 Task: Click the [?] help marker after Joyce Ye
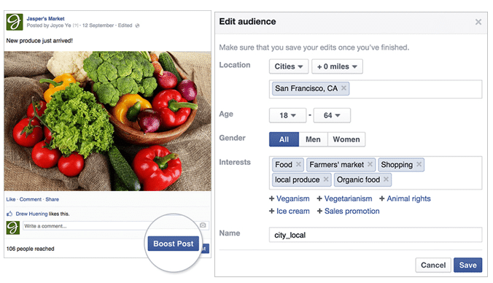coord(75,26)
